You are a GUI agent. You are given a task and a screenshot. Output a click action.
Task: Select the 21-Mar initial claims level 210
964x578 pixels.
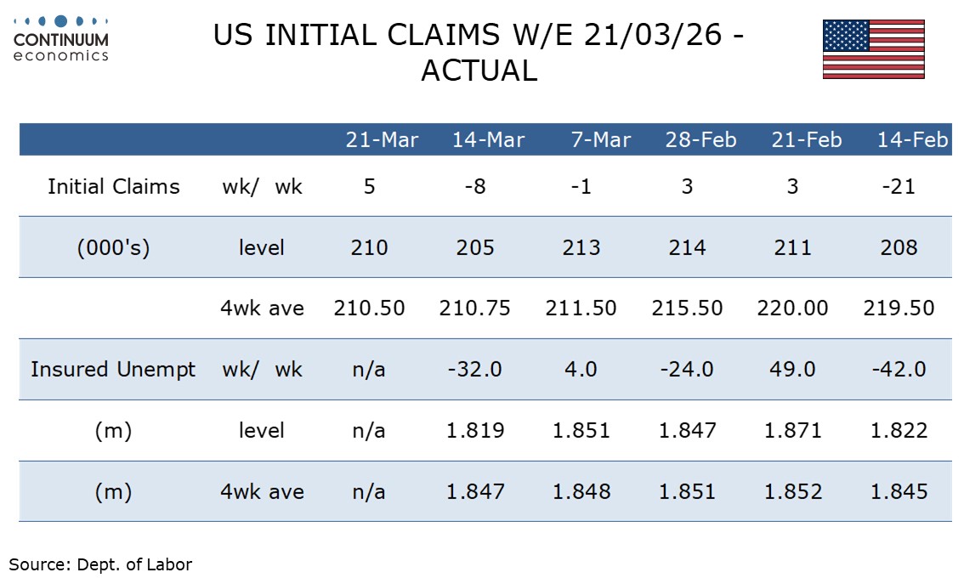pyautogui.click(x=368, y=248)
